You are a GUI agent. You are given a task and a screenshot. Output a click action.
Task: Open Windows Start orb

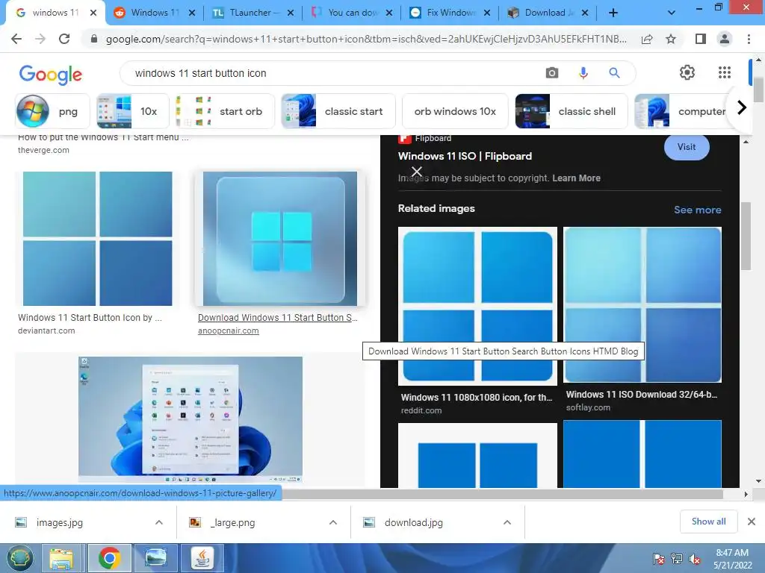[19, 558]
